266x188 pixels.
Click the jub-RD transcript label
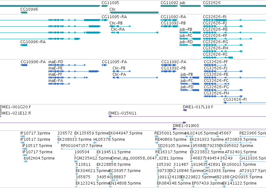click(x=186, y=42)
